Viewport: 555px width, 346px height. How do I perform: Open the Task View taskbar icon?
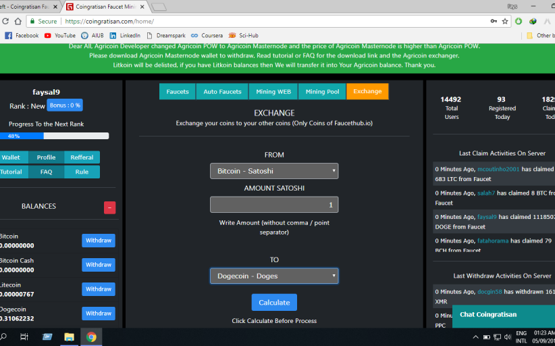(24, 337)
